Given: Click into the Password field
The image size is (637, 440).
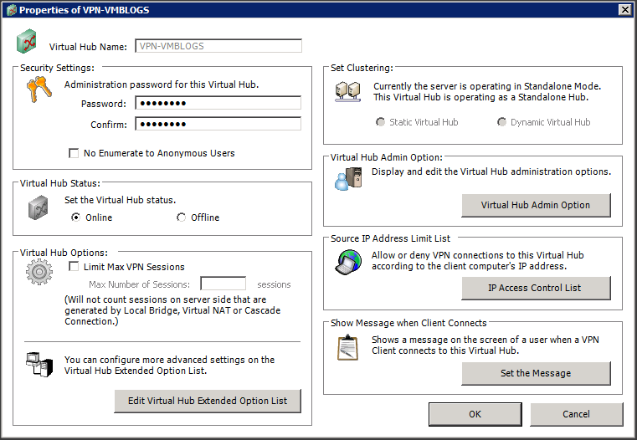Looking at the screenshot, I should [218, 104].
